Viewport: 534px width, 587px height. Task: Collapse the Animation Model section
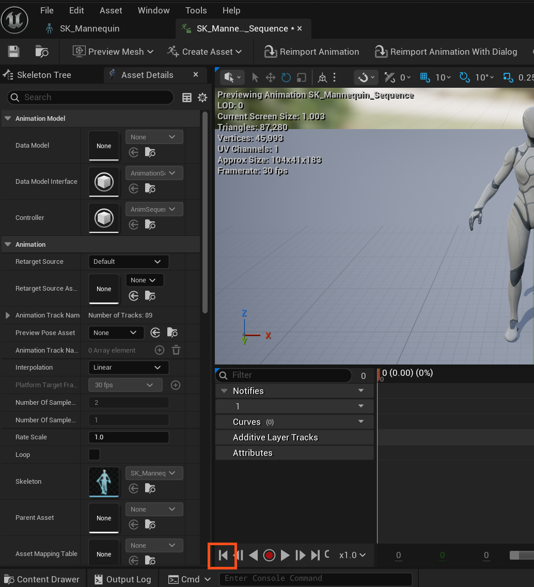click(x=8, y=118)
